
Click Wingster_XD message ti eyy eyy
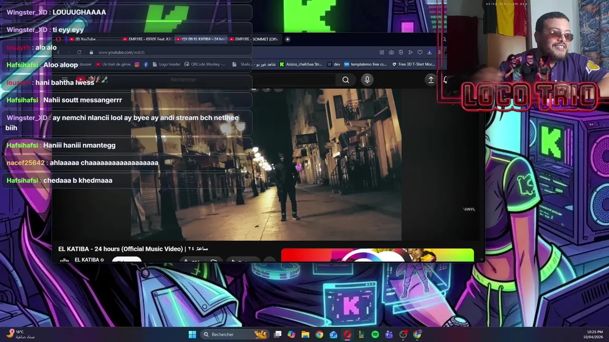click(x=126, y=30)
